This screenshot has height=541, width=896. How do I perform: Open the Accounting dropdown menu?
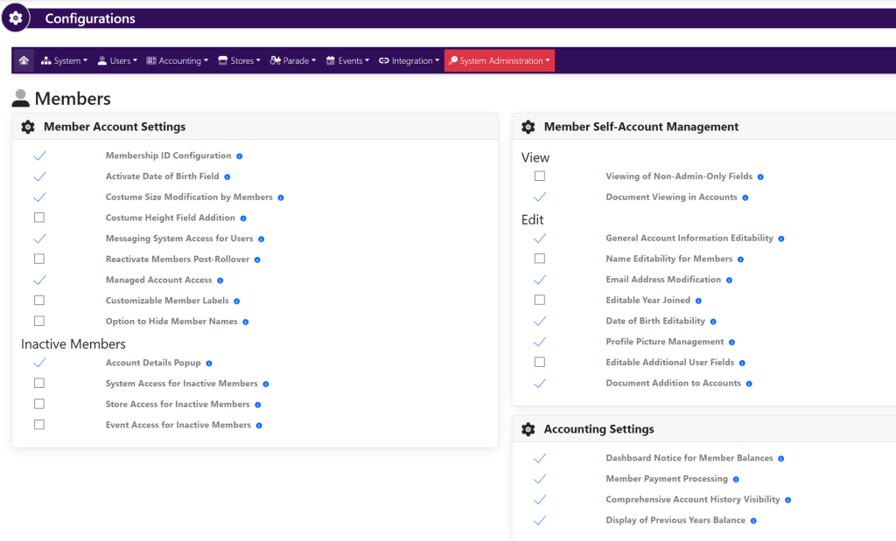pyautogui.click(x=178, y=61)
